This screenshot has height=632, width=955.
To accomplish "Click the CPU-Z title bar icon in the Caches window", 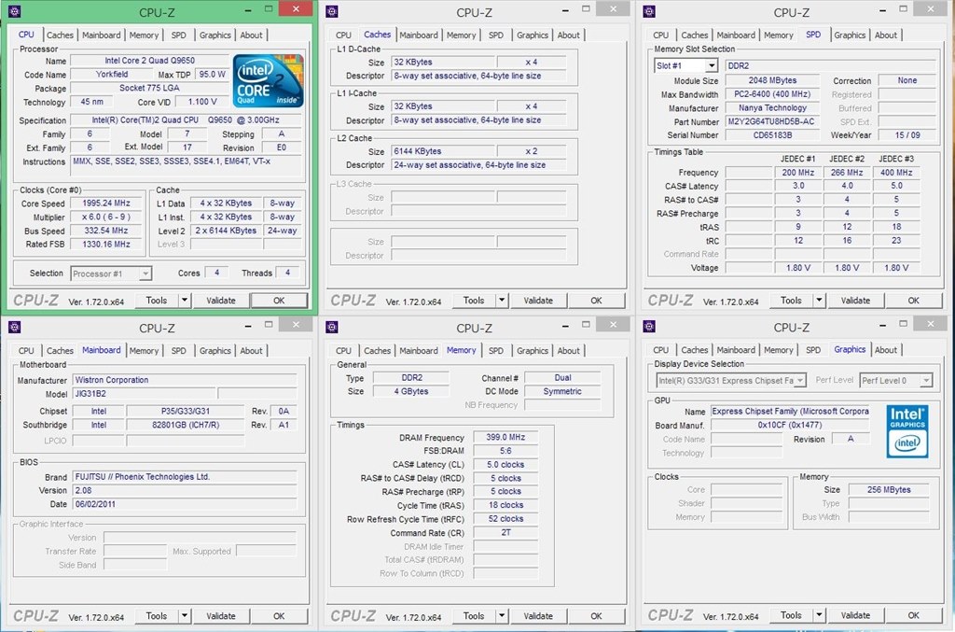I will coord(333,11).
